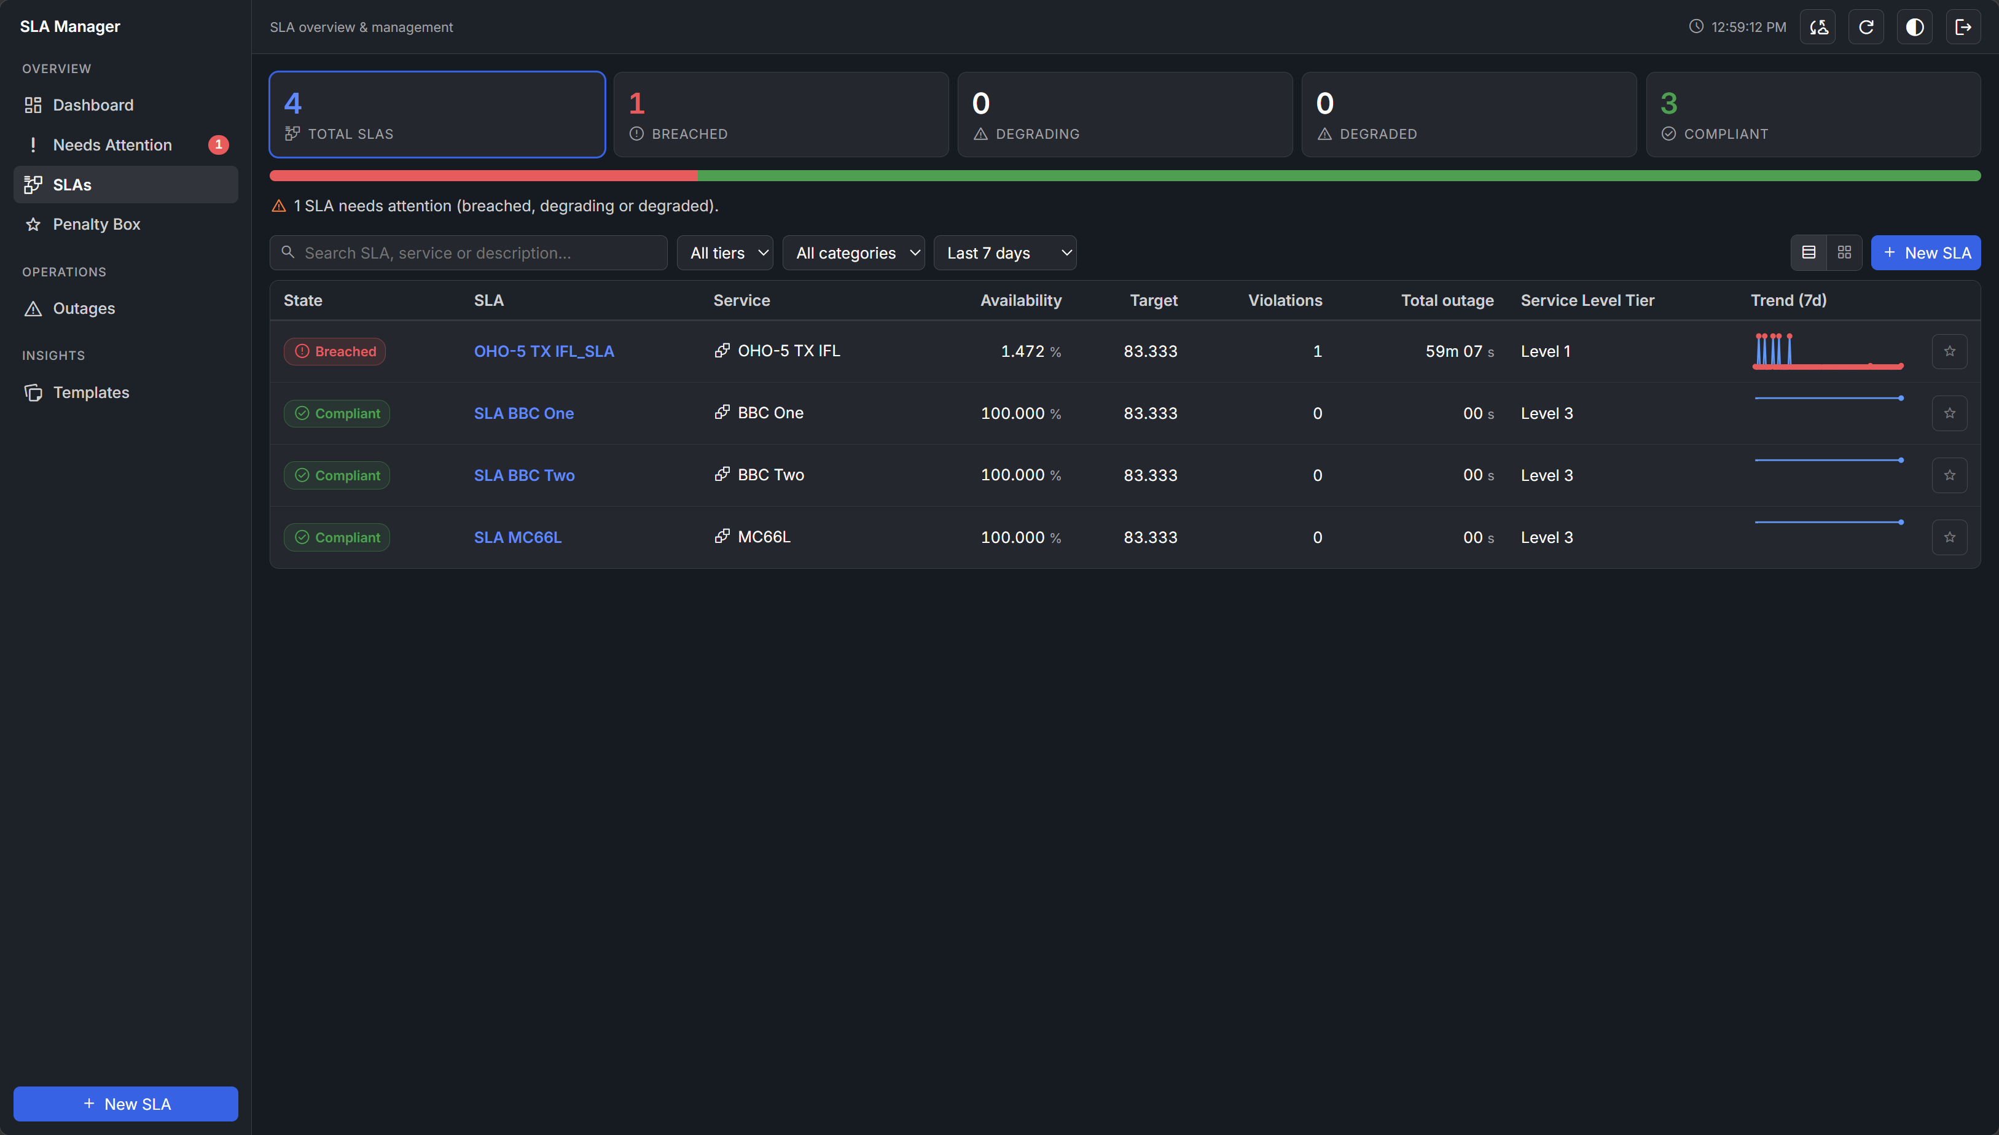The height and width of the screenshot is (1135, 1999).
Task: Sort by Availability column header
Action: [1020, 301]
